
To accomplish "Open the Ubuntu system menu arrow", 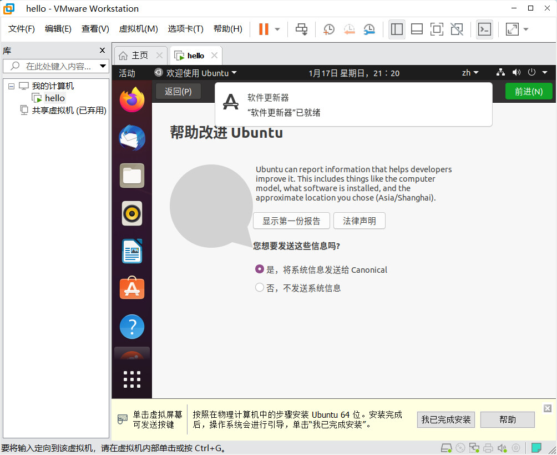I will tap(545, 73).
